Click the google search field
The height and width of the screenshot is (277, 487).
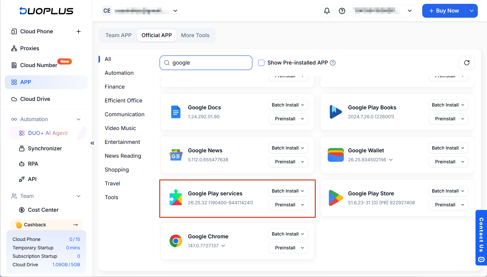point(206,63)
